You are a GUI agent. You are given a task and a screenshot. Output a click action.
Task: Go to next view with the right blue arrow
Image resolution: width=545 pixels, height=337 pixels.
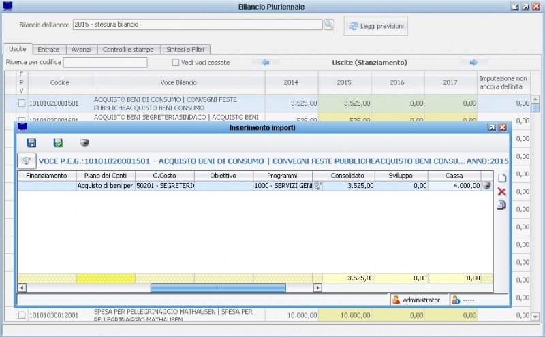coord(473,63)
